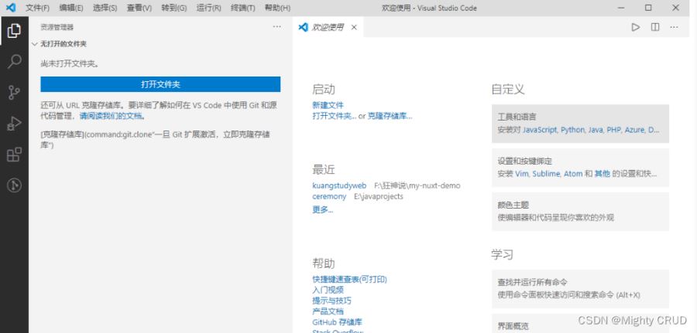This screenshot has height=333, width=697.
Task: Install Vim keybindings link
Action: coord(522,174)
